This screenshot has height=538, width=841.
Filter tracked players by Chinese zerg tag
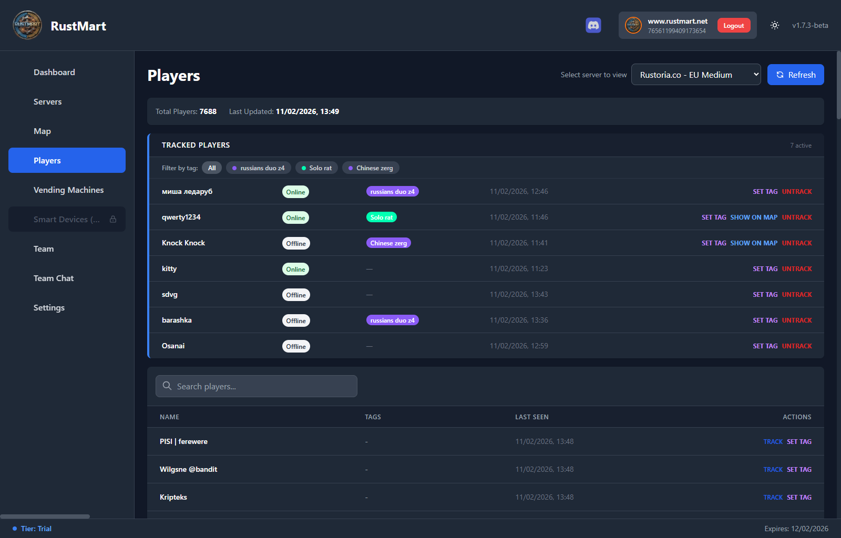tap(371, 168)
